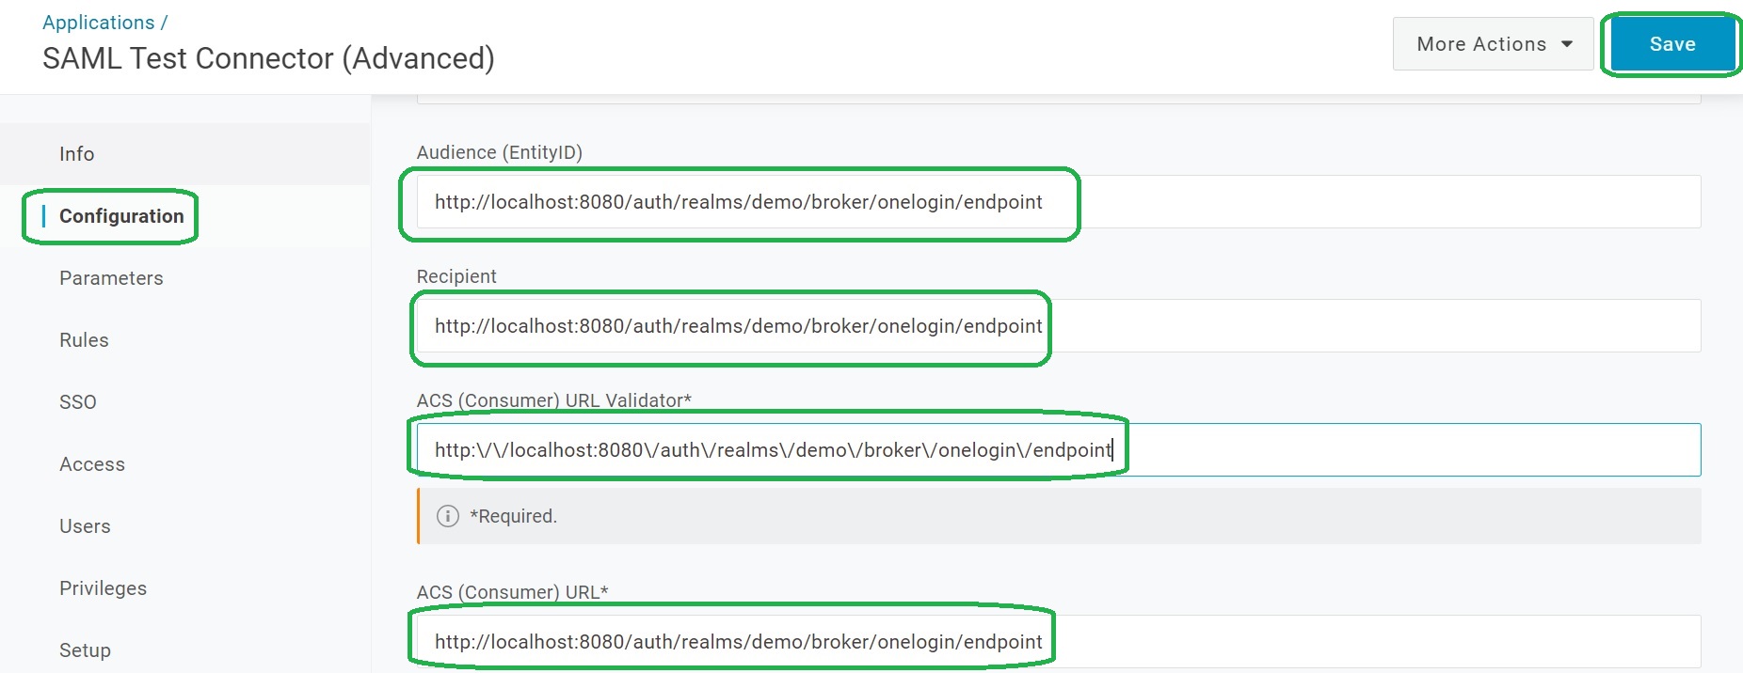Click the *Required. notice banner

click(x=1058, y=516)
